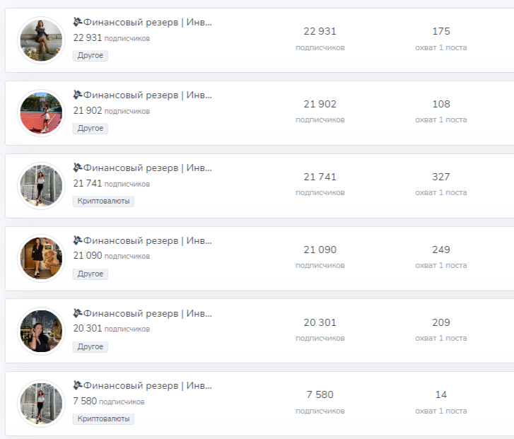Click the 108 post reach value
Screen dimensions: 514x439
pyautogui.click(x=441, y=104)
